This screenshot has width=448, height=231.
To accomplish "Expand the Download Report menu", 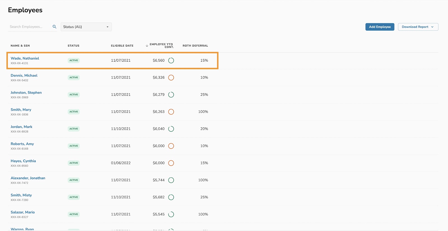I will [418, 27].
